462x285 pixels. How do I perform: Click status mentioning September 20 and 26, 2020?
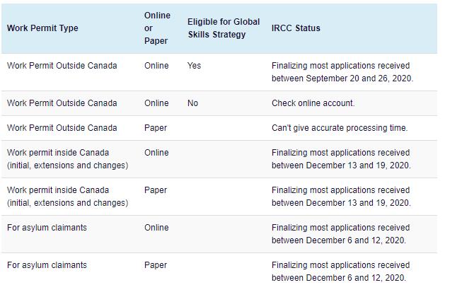(342, 72)
